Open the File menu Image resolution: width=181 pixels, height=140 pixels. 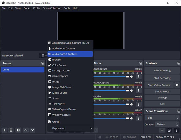4,8
